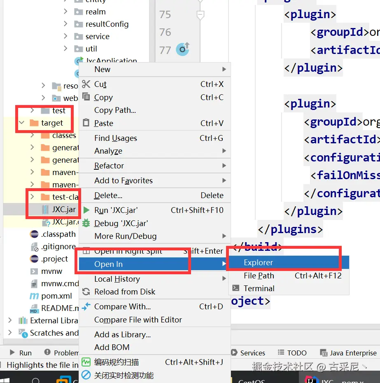
Task: Click the JXC.jar archive icon
Action: click(45, 210)
